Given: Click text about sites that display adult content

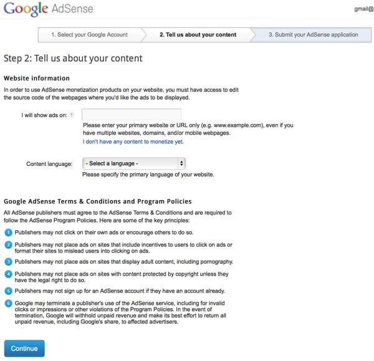Looking at the screenshot, I should coord(124,262).
